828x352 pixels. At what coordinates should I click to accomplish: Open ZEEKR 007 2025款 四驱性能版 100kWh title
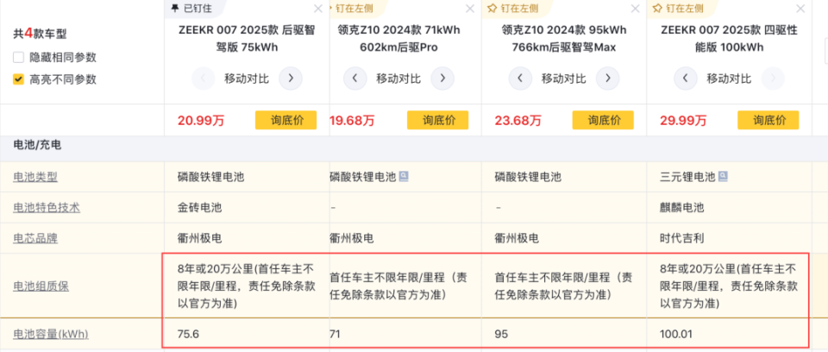pos(730,39)
